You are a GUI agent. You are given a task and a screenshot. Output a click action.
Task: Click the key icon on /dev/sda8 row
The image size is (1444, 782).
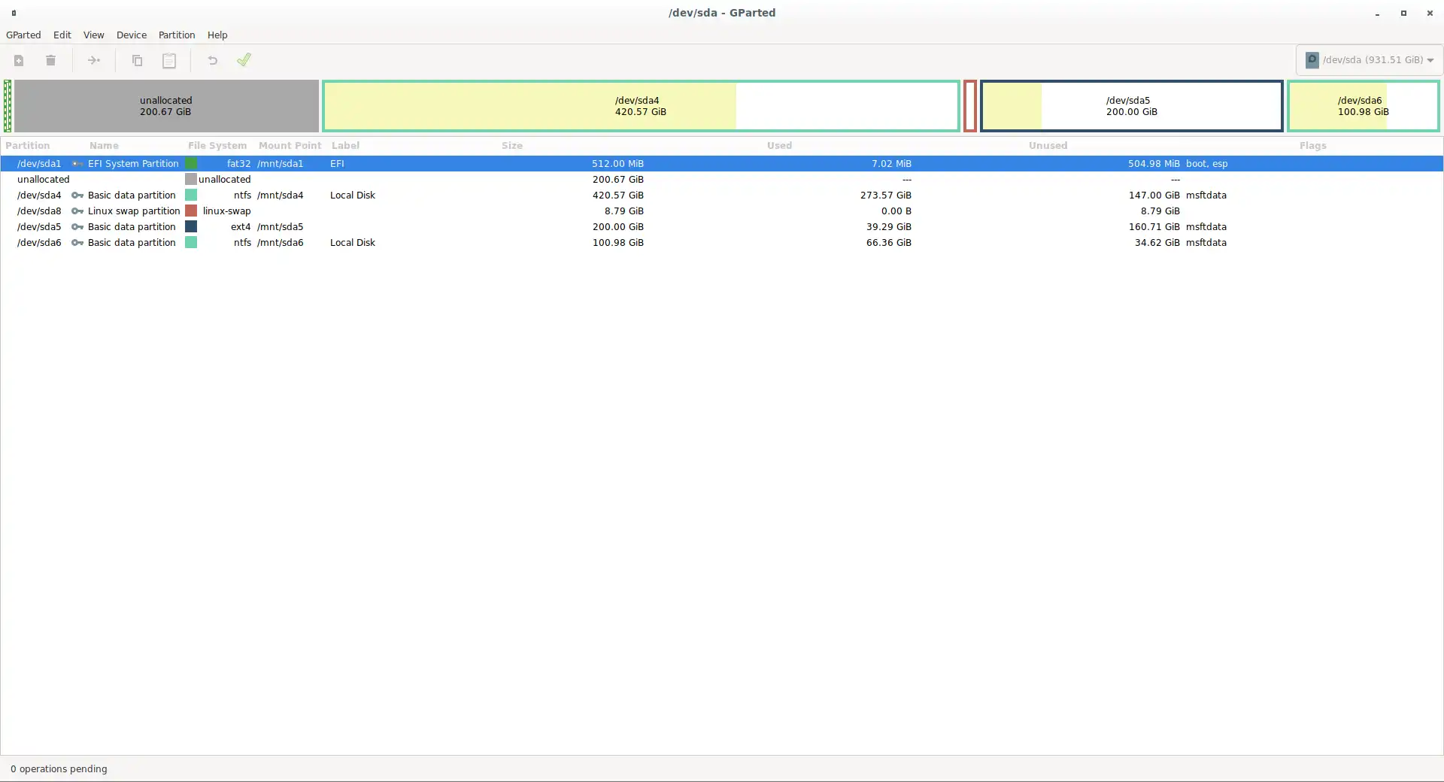pos(77,211)
